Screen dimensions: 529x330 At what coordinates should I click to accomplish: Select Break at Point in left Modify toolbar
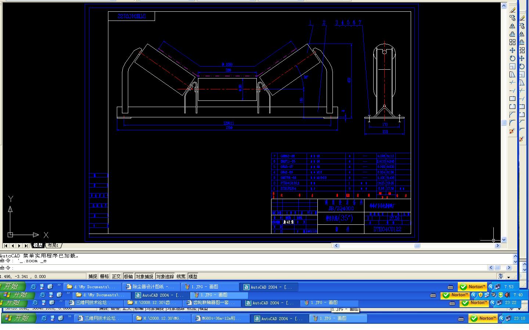(x=512, y=99)
